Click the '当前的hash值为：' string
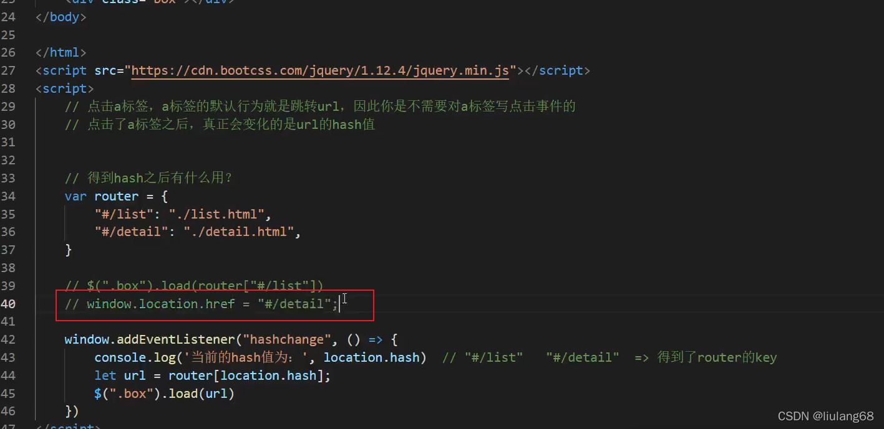Screen dimensions: 884x429 click(248, 357)
